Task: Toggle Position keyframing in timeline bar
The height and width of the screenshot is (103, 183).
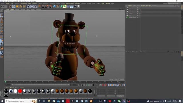Action: [109, 85]
